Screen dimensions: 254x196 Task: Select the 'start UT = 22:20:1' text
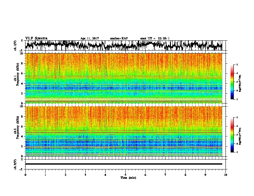[155, 38]
